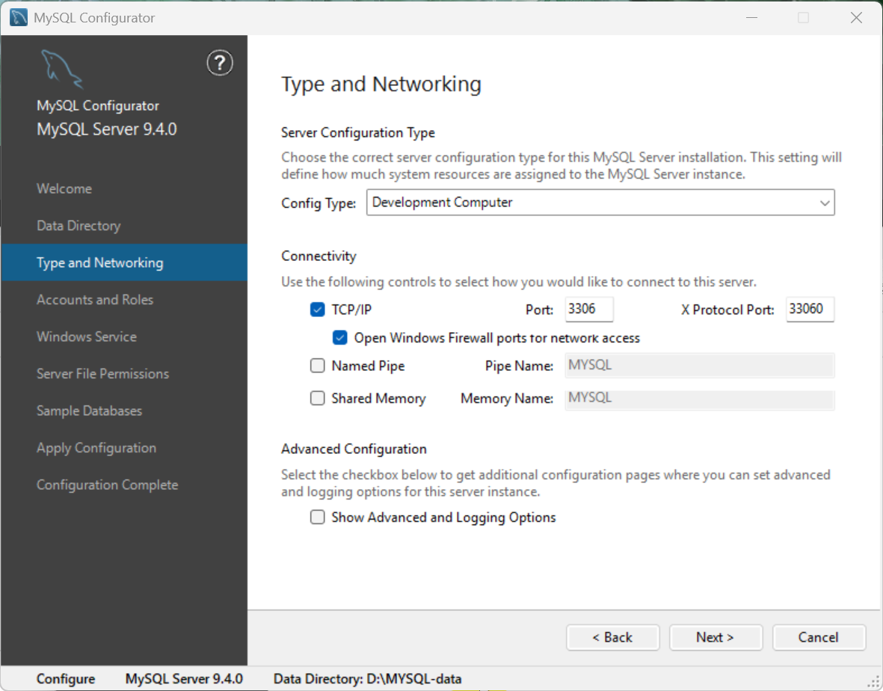This screenshot has height=691, width=883.
Task: Click the X Protocol Port field
Action: click(x=810, y=309)
